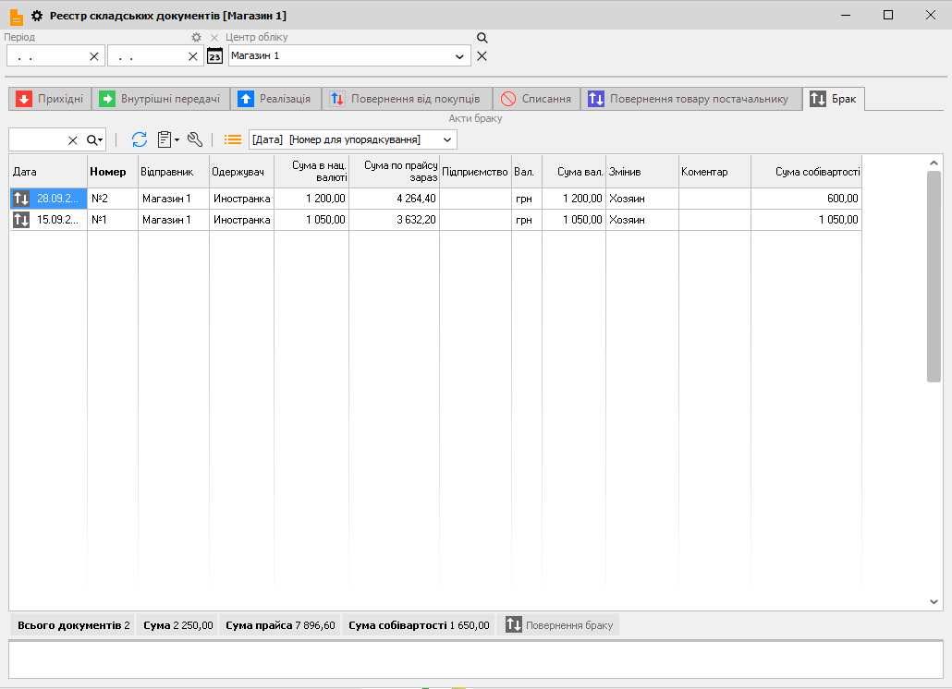This screenshot has width=952, height=689.
Task: Open the search options dropdown
Action: point(95,140)
